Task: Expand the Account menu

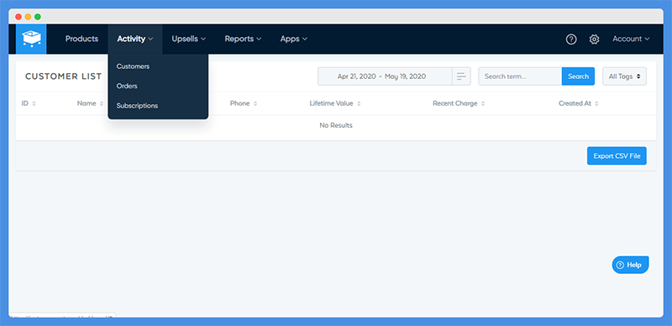Action: pyautogui.click(x=631, y=39)
